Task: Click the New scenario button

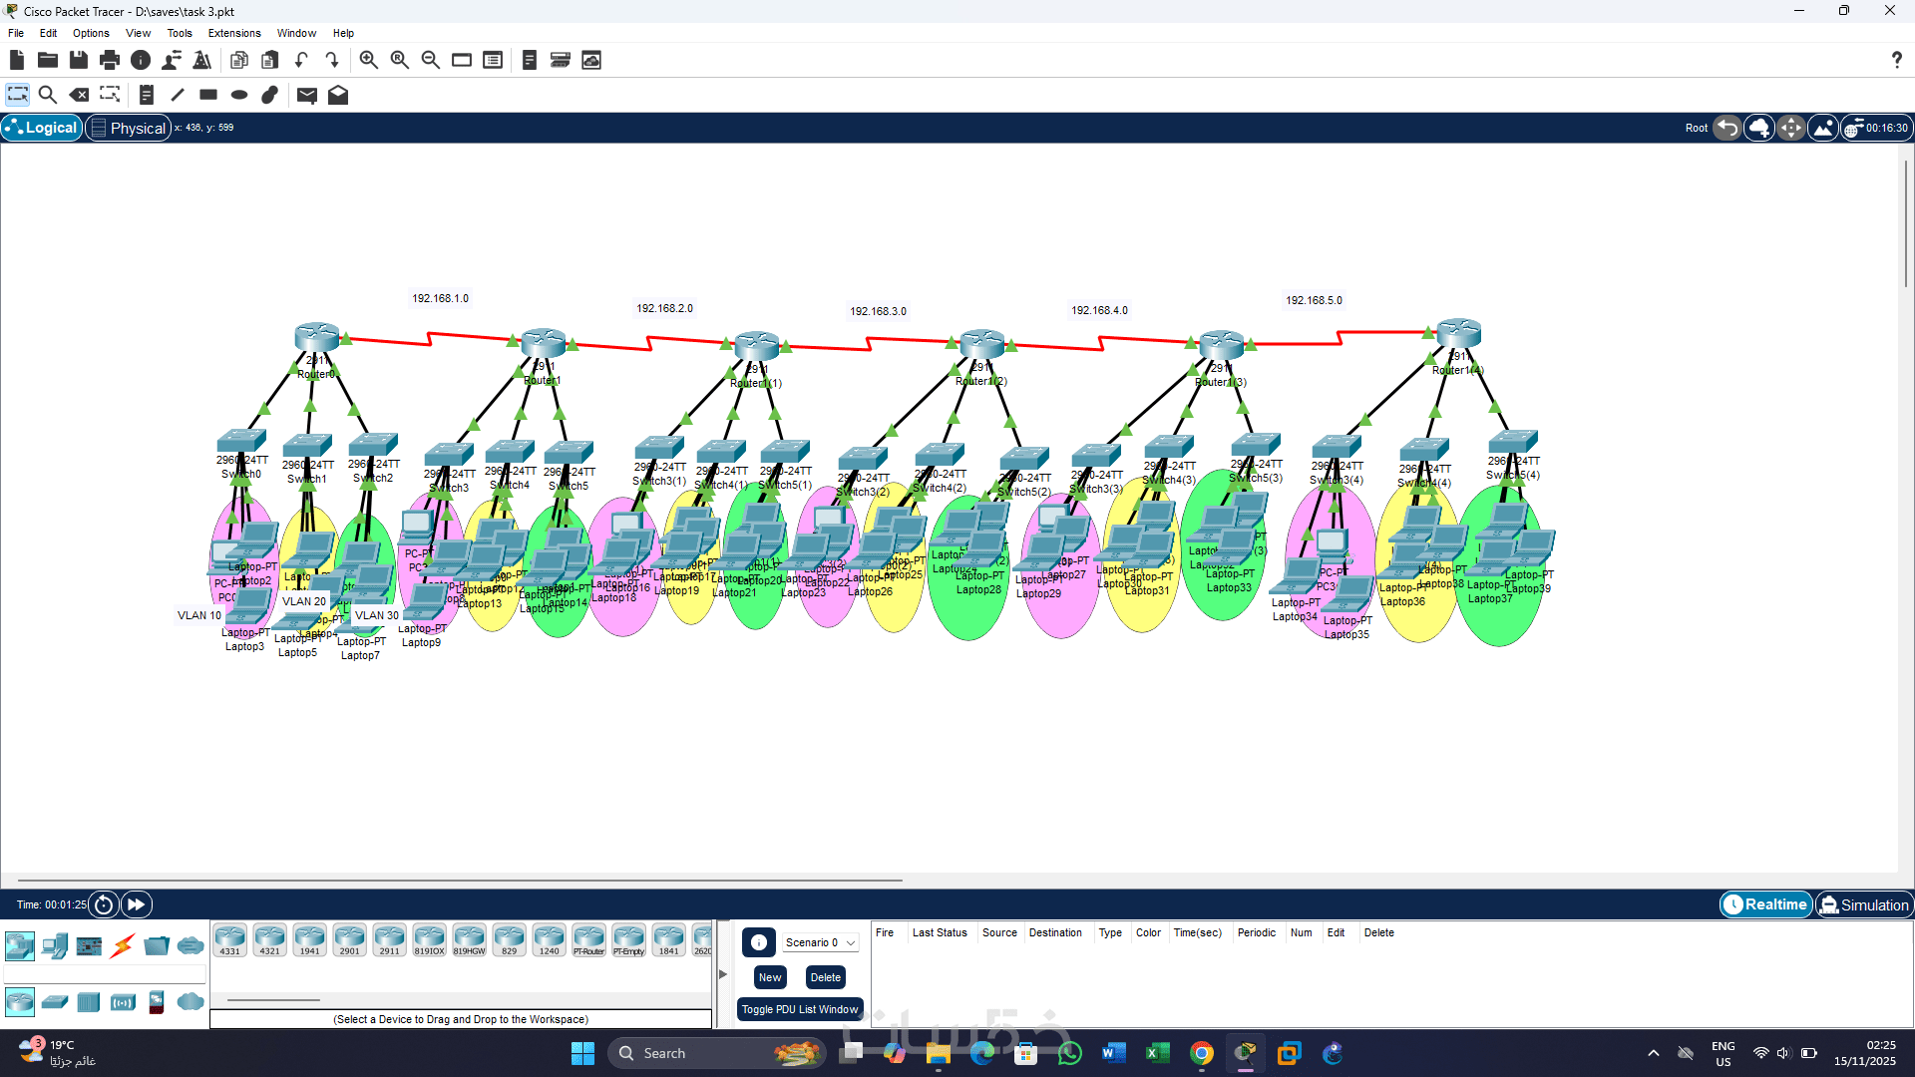Action: point(769,977)
